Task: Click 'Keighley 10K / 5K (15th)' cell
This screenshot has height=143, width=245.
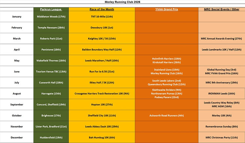Action: [x=102, y=39]
